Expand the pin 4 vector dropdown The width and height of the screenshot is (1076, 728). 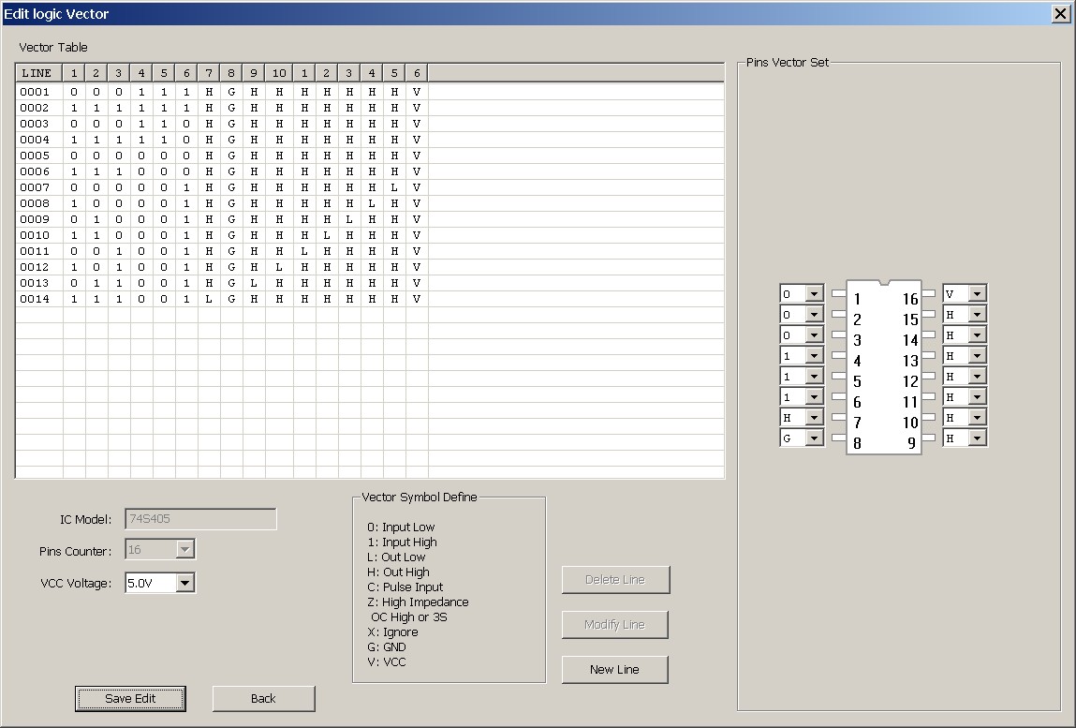tap(814, 356)
